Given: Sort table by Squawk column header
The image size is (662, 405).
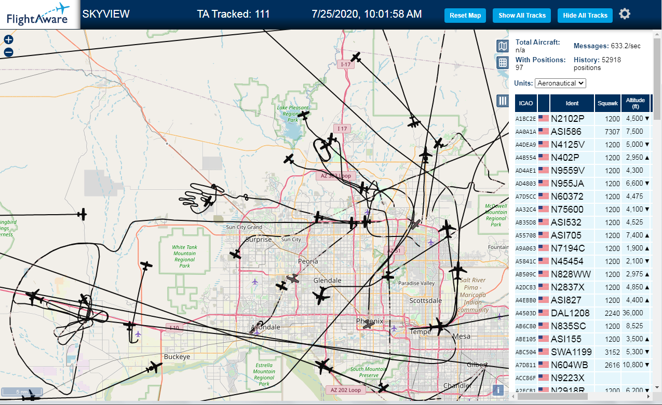Looking at the screenshot, I should (x=607, y=103).
